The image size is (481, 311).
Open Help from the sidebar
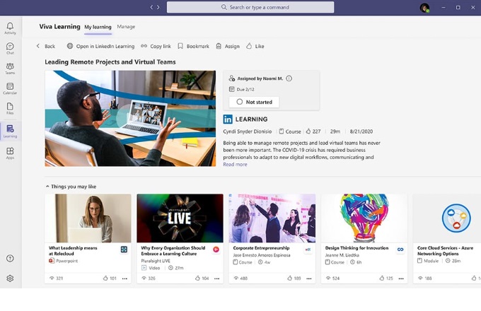coord(10,259)
